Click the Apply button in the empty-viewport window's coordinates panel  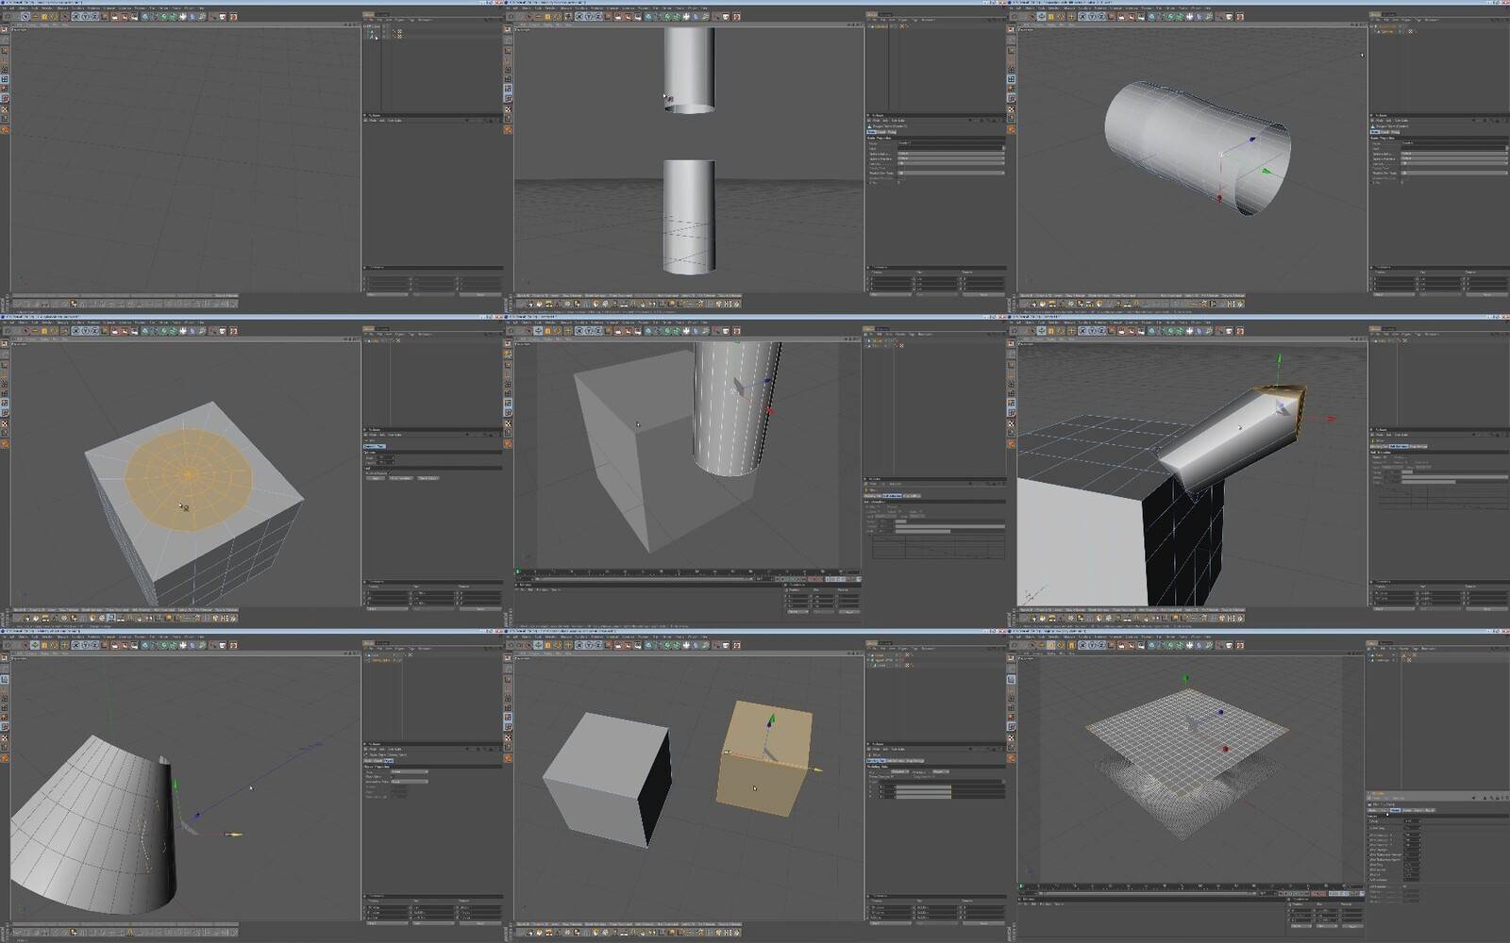(480, 295)
